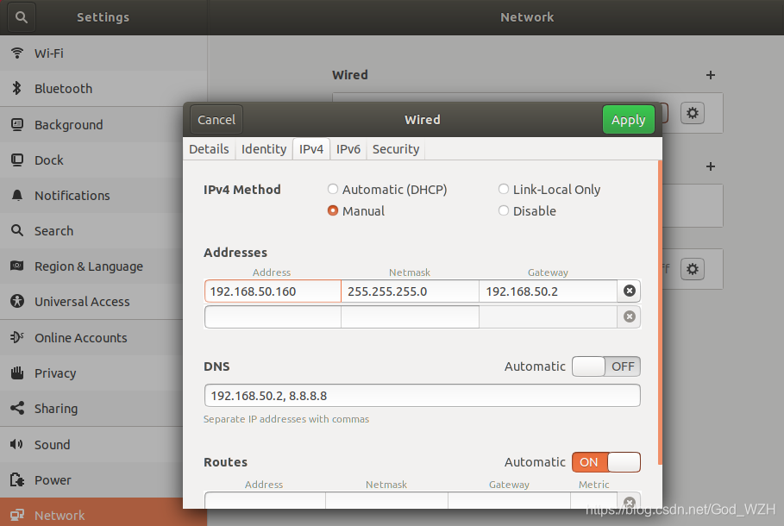This screenshot has width=784, height=526.
Task: Click the Sound speaker icon
Action: tap(16, 444)
